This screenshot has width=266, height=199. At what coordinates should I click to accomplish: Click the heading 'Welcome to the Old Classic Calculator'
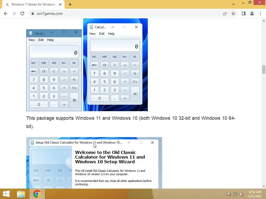pos(110,157)
